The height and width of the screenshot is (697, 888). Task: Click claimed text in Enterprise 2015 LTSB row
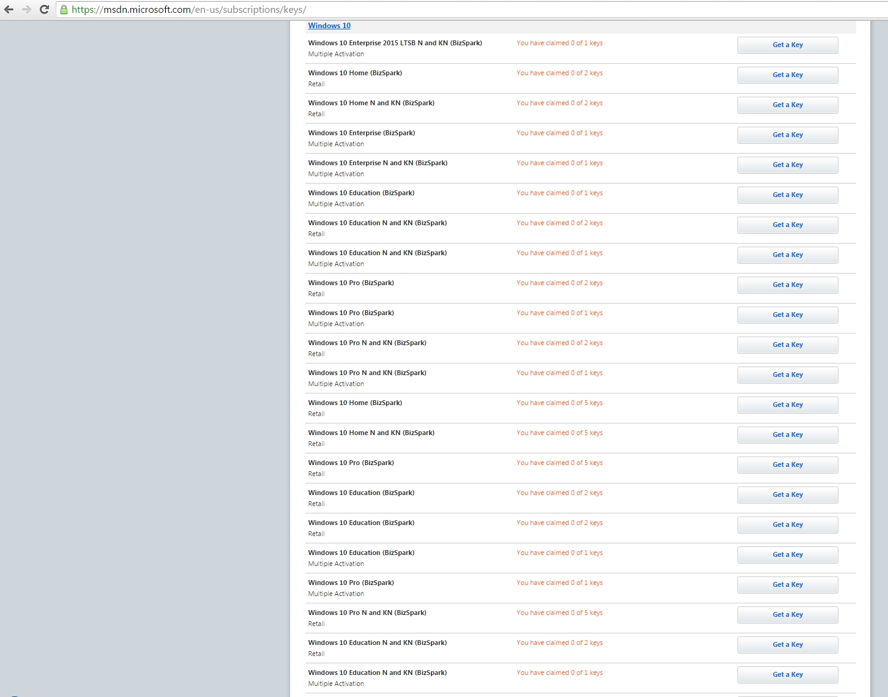tap(559, 43)
